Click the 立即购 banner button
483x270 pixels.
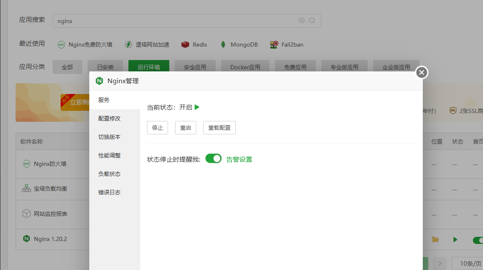[x=75, y=102]
